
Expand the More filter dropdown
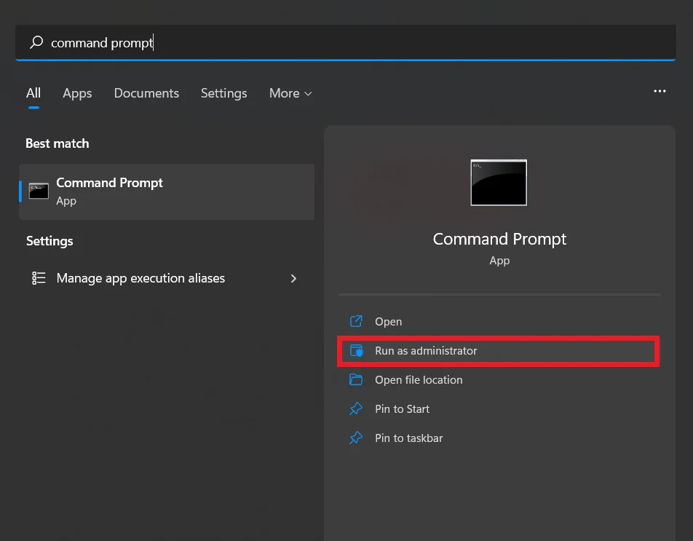tap(290, 93)
